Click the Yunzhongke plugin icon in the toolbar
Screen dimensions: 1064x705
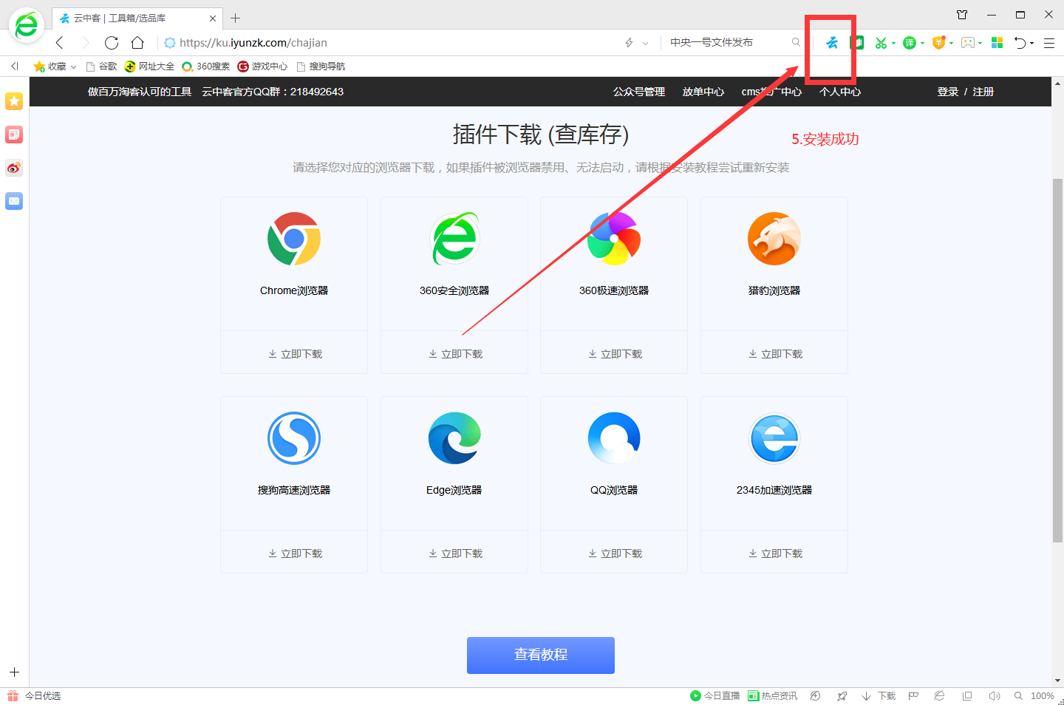(831, 44)
